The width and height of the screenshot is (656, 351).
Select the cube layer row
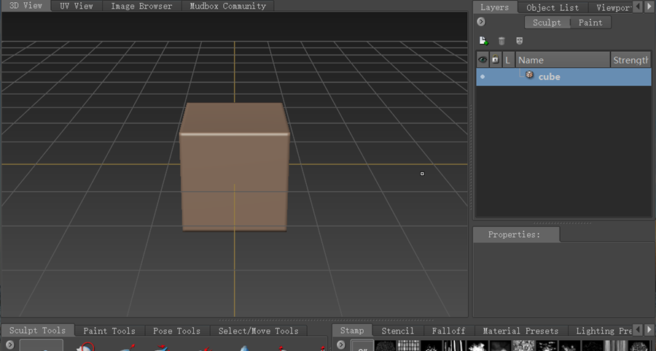[563, 77]
